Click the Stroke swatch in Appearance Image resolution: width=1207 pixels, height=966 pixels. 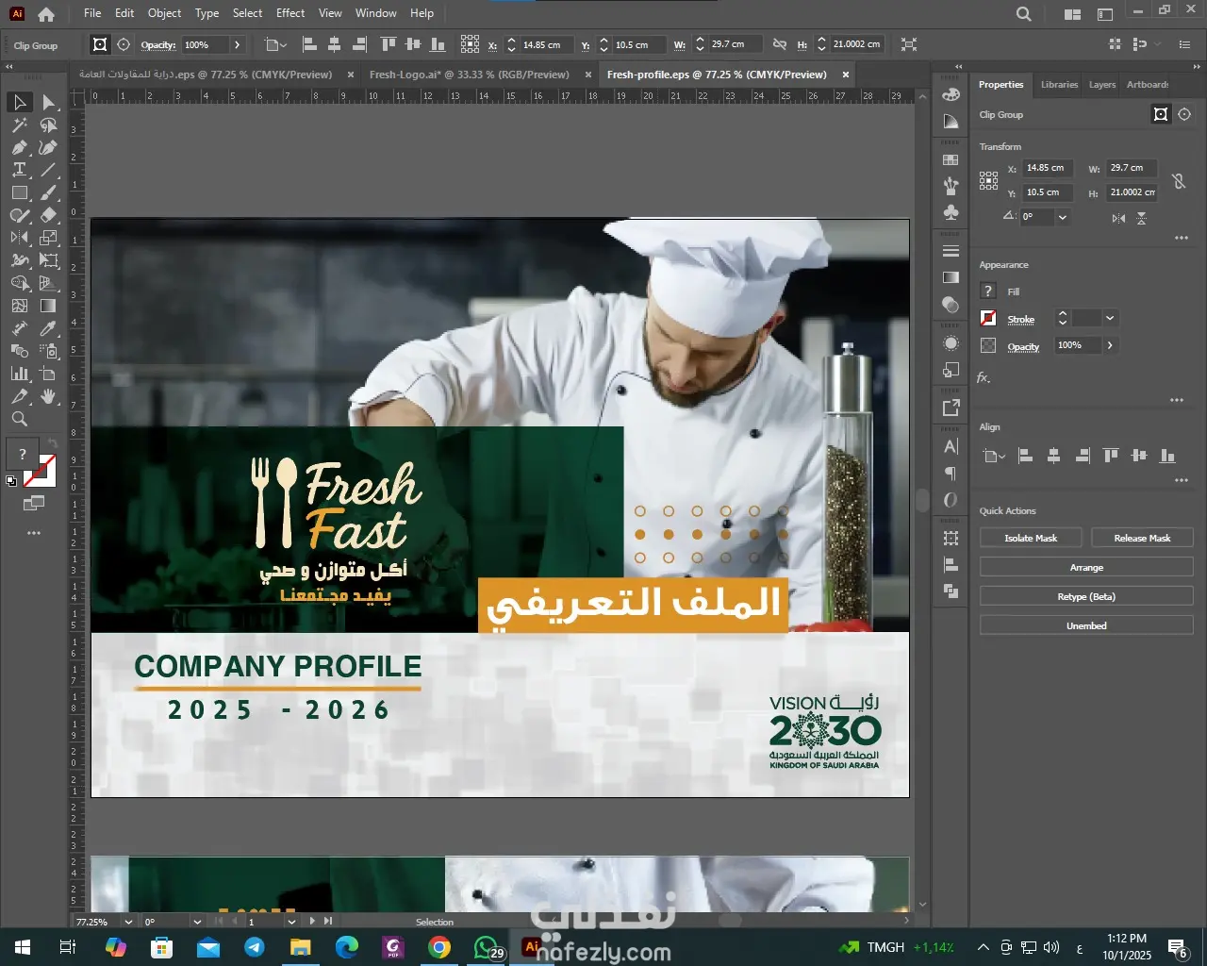(988, 319)
